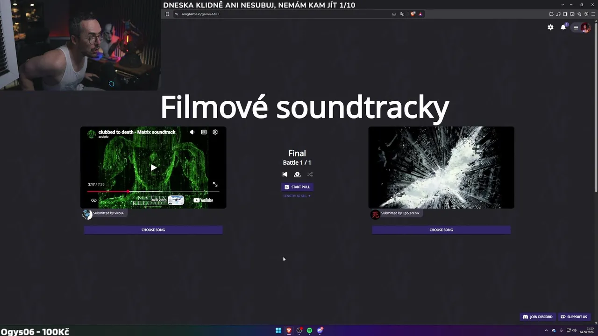Open the Brave Wallet icon
This screenshot has height=336, width=598.
point(572,14)
